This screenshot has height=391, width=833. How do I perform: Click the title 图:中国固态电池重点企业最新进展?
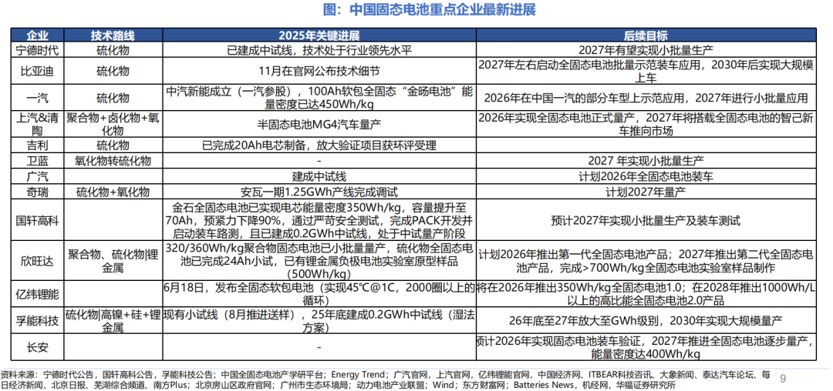(x=430, y=9)
